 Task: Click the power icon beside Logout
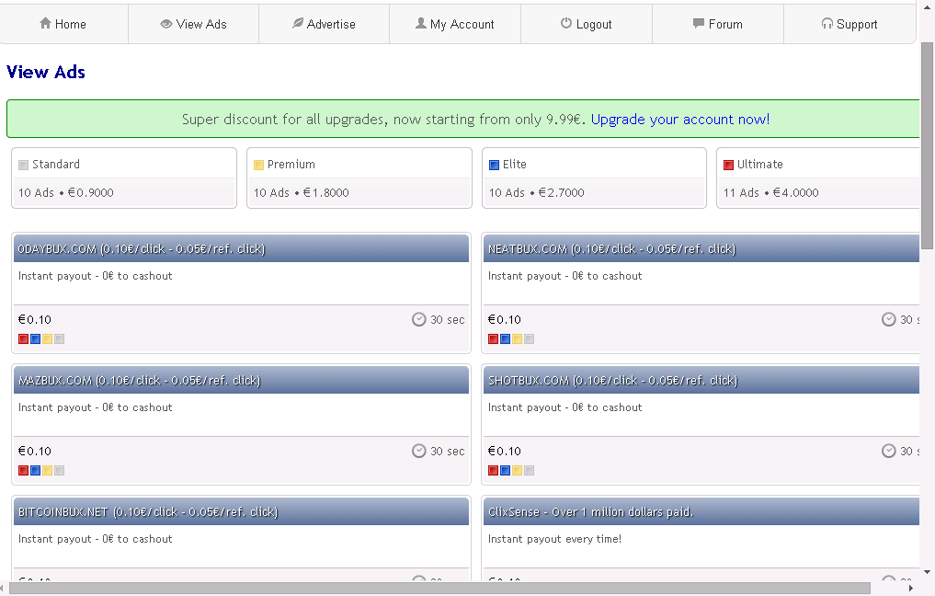(566, 23)
